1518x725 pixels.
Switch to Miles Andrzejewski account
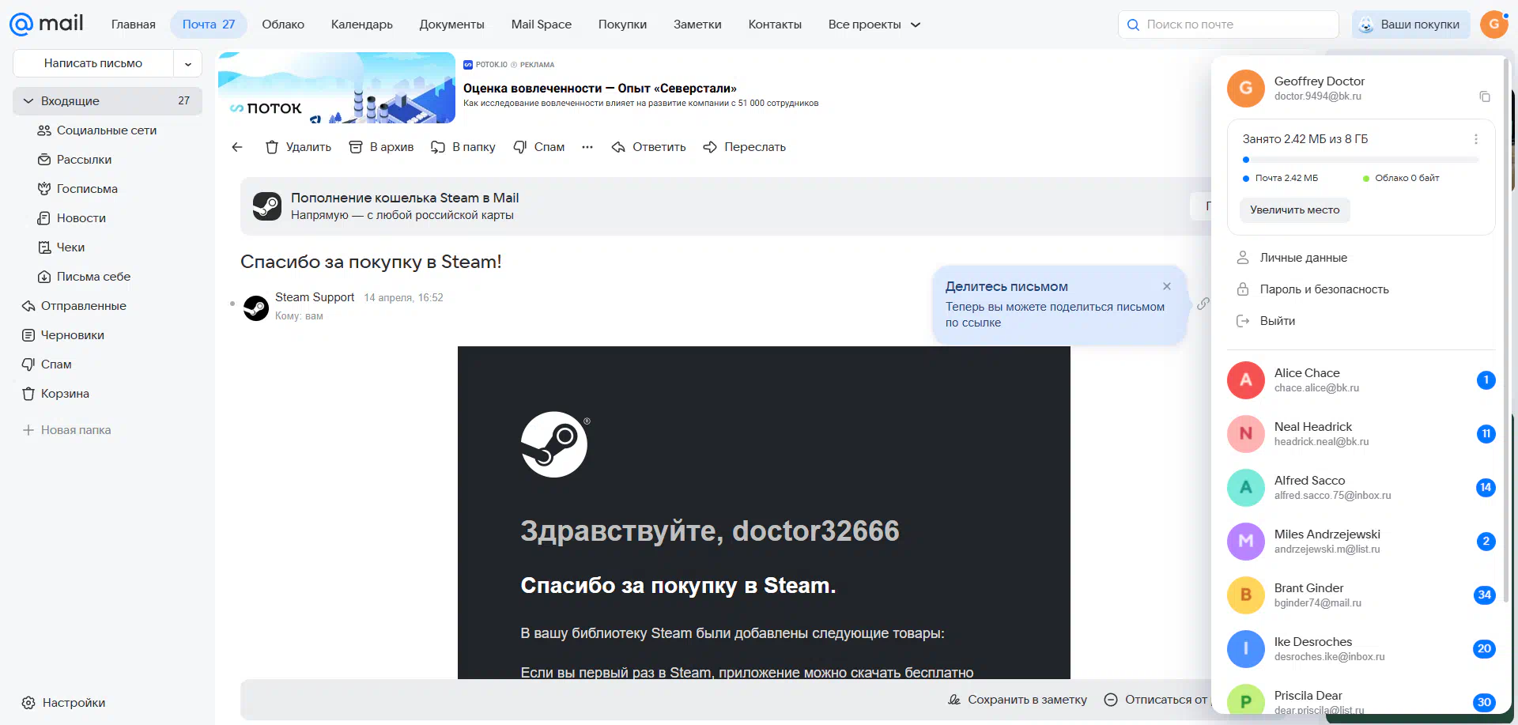pos(1361,541)
